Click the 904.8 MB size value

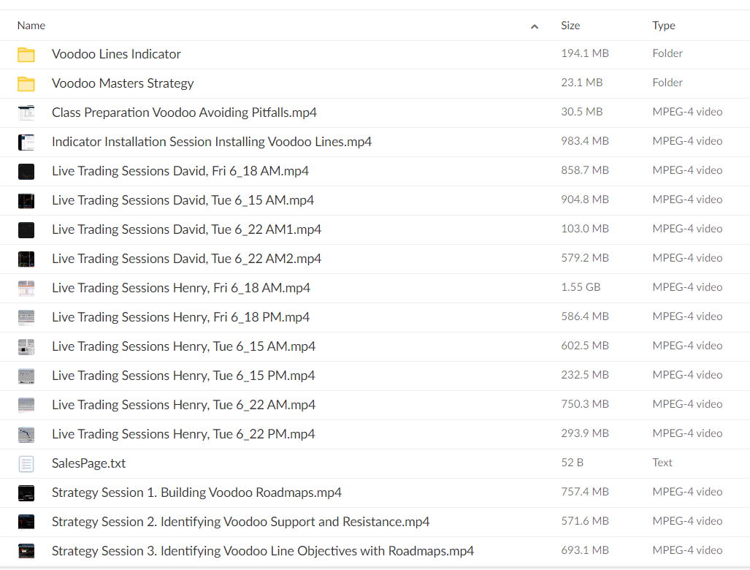tap(585, 199)
